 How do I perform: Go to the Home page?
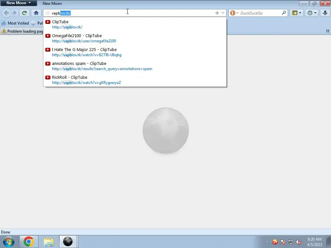point(36,13)
